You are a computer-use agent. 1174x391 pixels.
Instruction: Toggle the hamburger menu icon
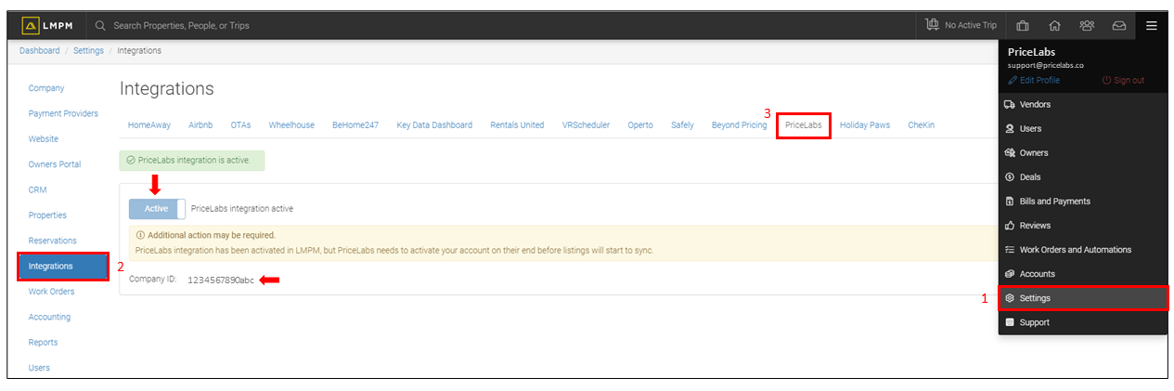pos(1151,26)
